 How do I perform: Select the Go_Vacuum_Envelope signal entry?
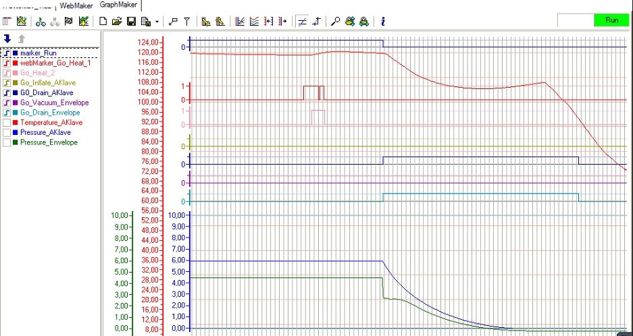[54, 103]
